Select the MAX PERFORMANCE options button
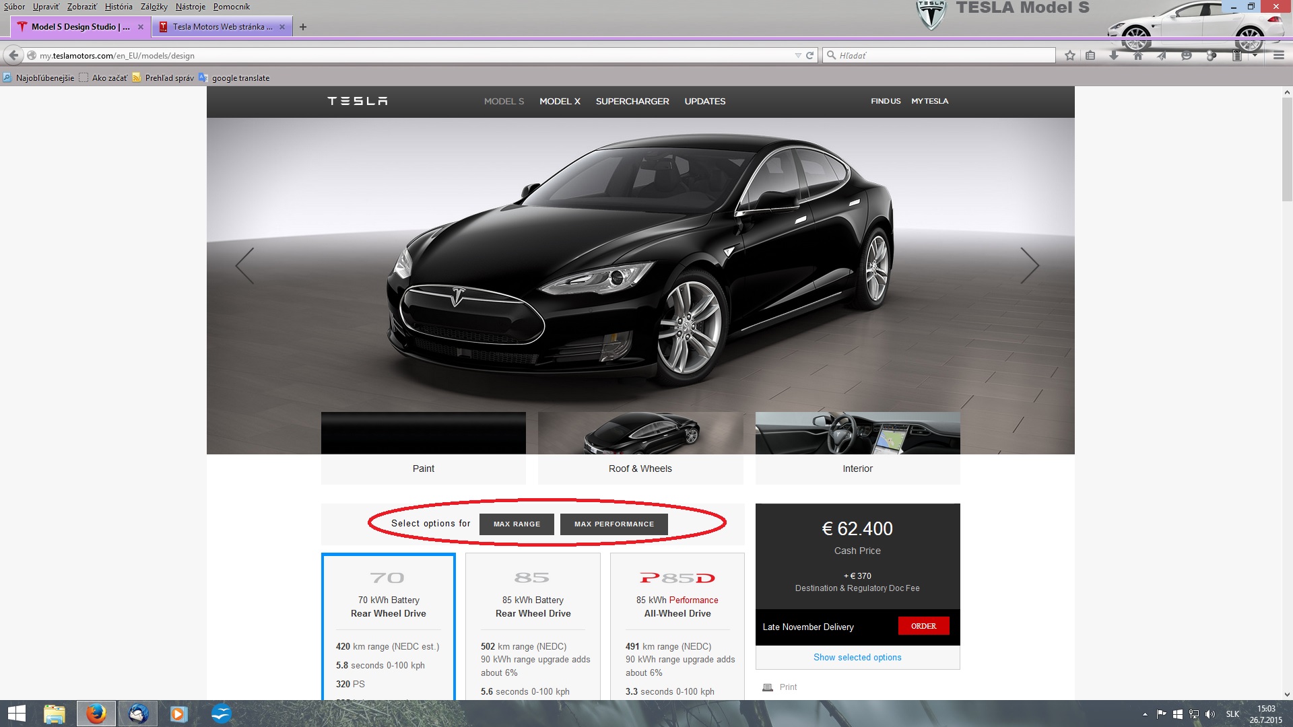 click(x=614, y=524)
